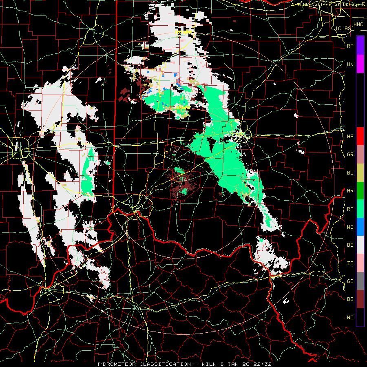Click the brown BI legend color swatch
This screenshot has width=367, height=367.
(x=360, y=299)
